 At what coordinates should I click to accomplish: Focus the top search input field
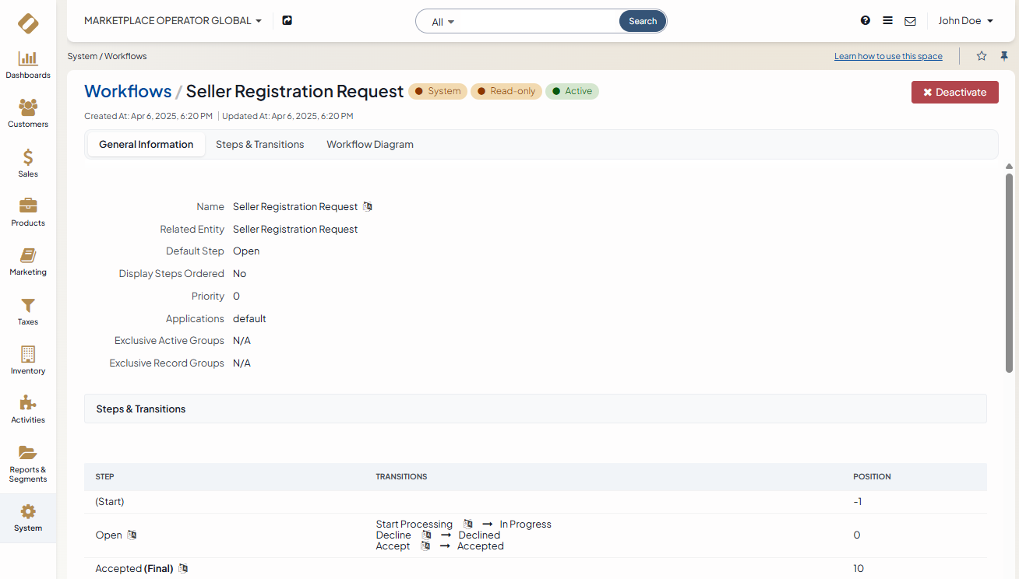pos(539,22)
